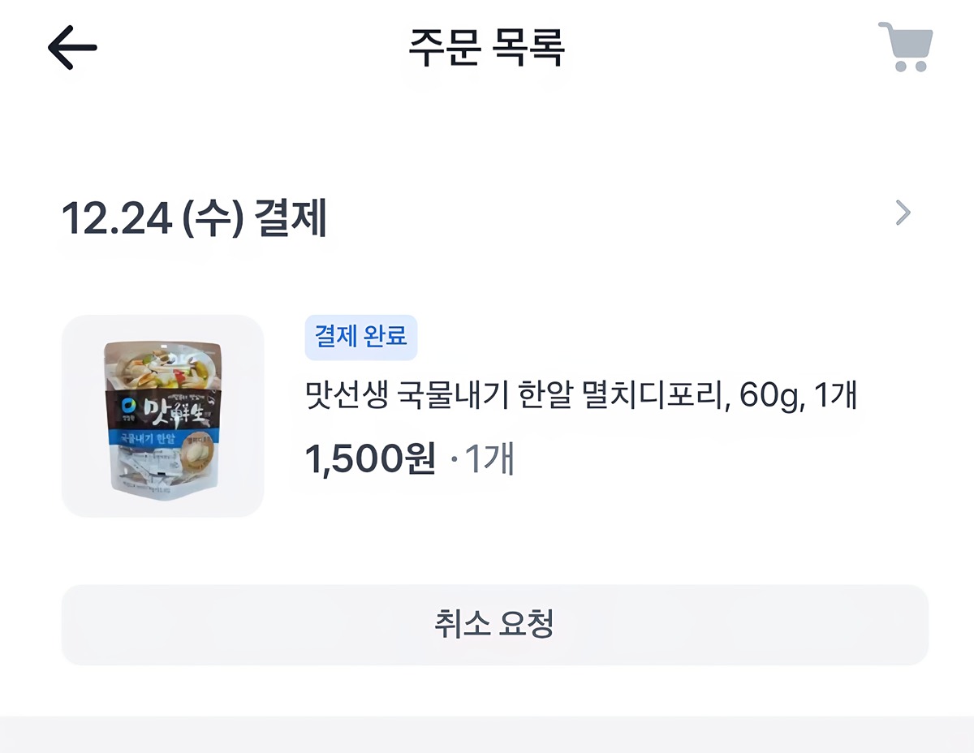Open the shopping cart icon
The width and height of the screenshot is (974, 753).
pyautogui.click(x=906, y=47)
